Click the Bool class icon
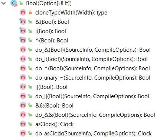The width and height of the screenshot is (167, 138). [14, 3]
